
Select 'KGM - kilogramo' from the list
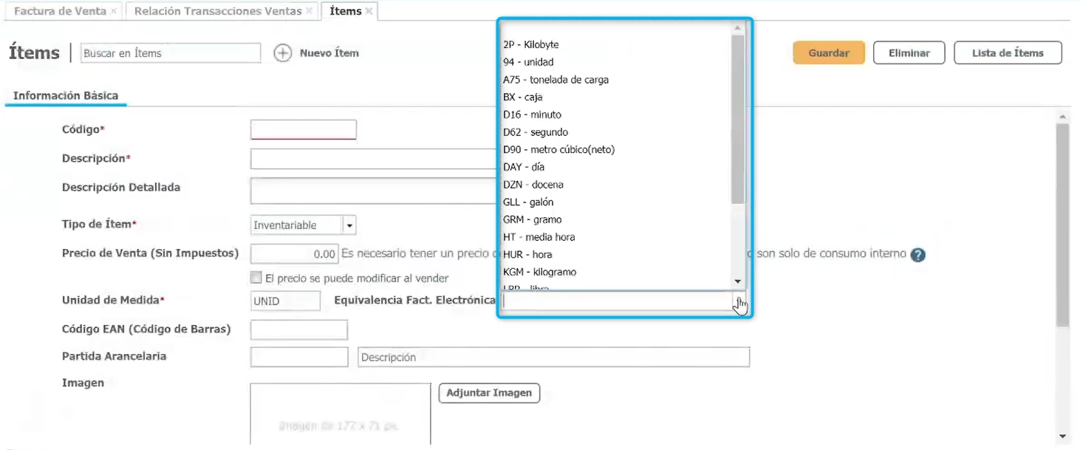tap(539, 272)
